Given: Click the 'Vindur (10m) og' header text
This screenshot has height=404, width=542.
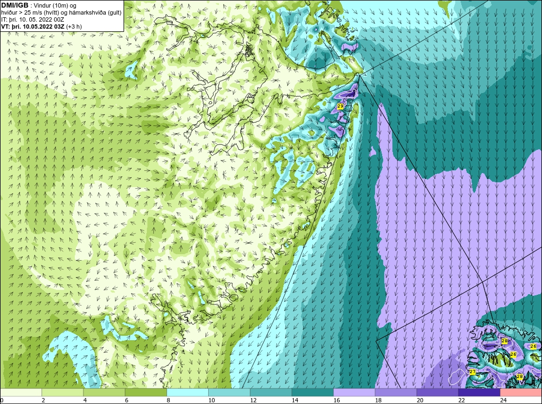Looking at the screenshot, I should click(x=56, y=6).
